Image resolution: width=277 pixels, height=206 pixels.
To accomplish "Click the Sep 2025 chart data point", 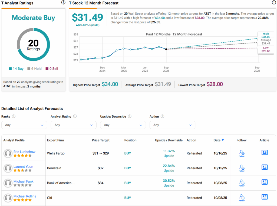I will (x=166, y=49).
